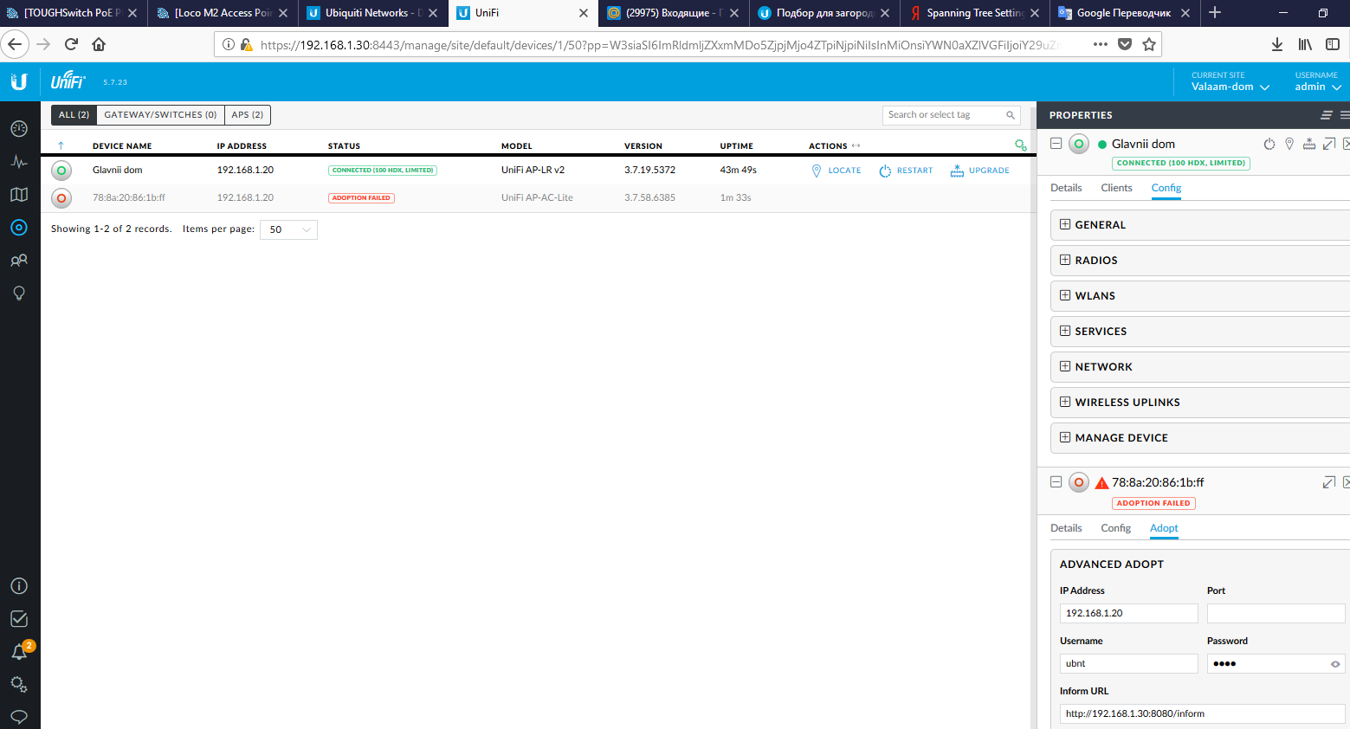The width and height of the screenshot is (1350, 729).
Task: Click the search magnifier icon in the tag search
Action: pyautogui.click(x=1011, y=115)
